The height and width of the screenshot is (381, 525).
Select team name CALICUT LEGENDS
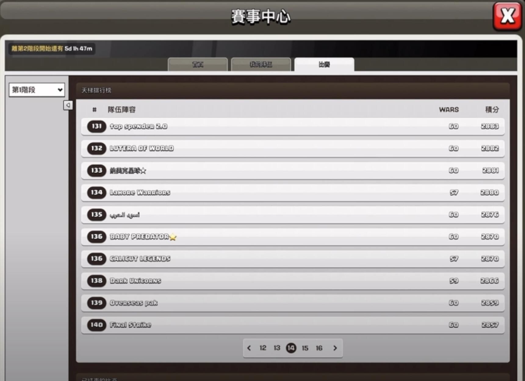(140, 258)
